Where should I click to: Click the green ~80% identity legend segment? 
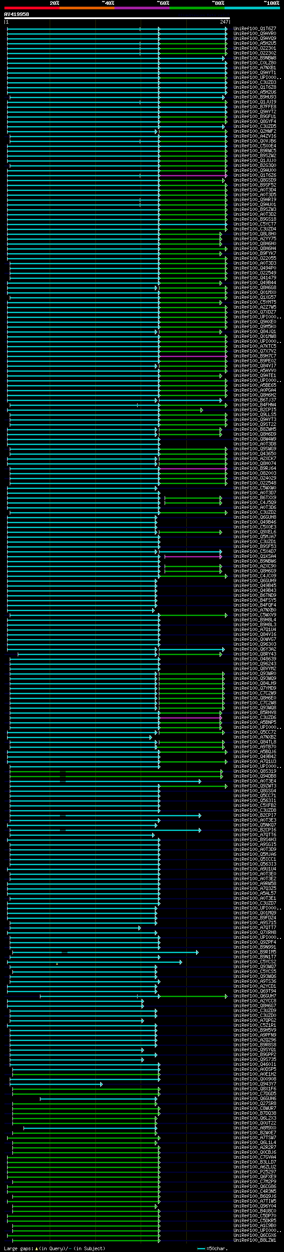[197, 8]
